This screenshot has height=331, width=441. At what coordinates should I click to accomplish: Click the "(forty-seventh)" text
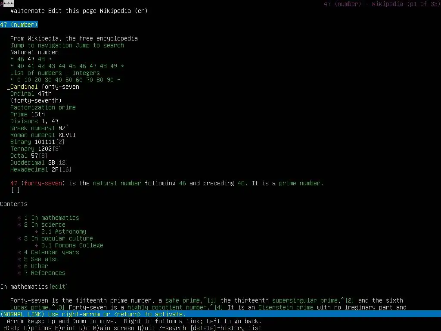point(36,100)
